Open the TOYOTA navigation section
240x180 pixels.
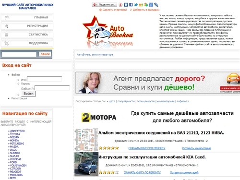click(15, 134)
